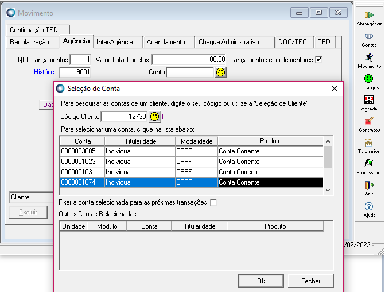Click Modalidade column header
385x292 pixels.
coord(196,141)
